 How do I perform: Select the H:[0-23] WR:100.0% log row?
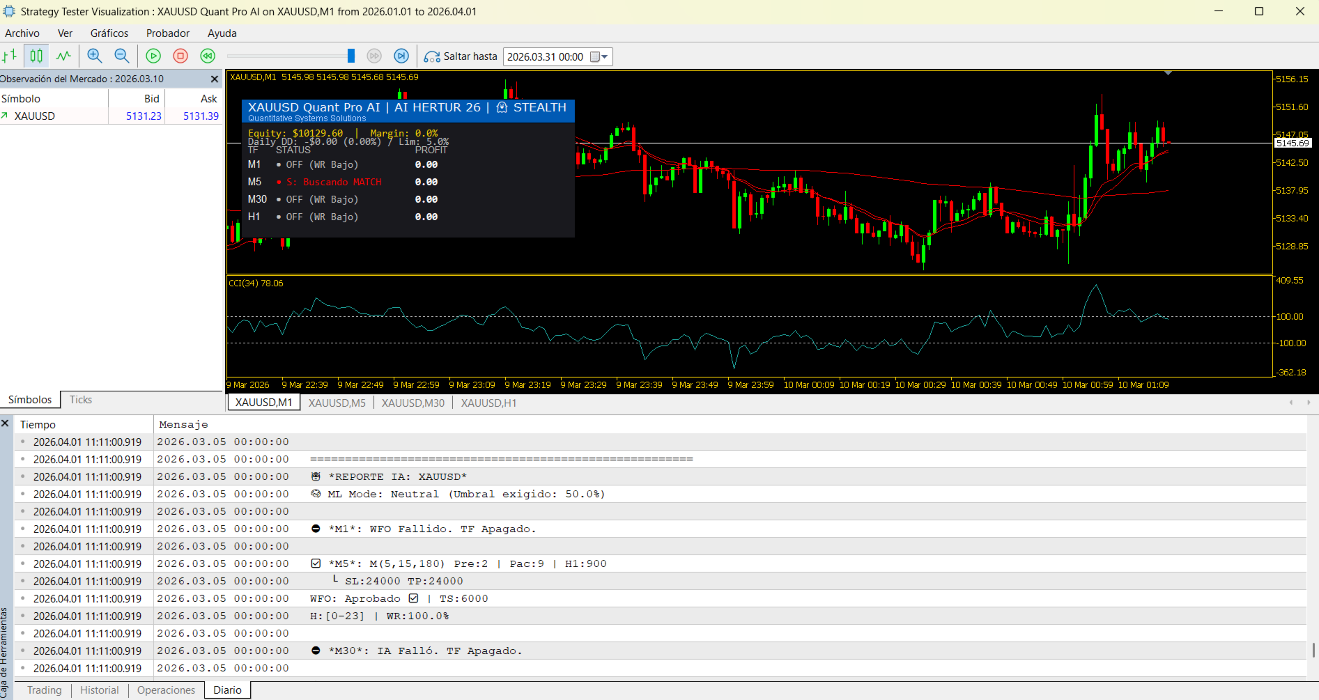click(x=661, y=616)
